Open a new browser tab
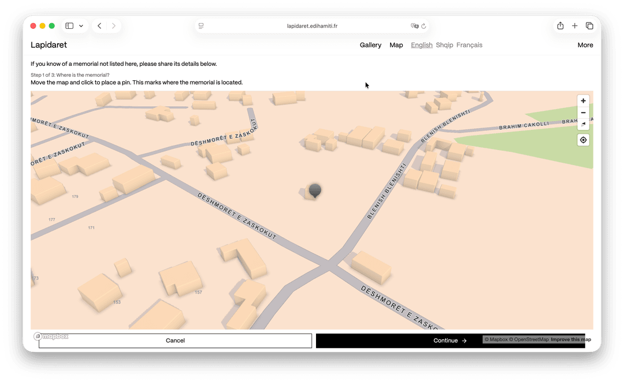The width and height of the screenshot is (624, 382). [x=574, y=25]
